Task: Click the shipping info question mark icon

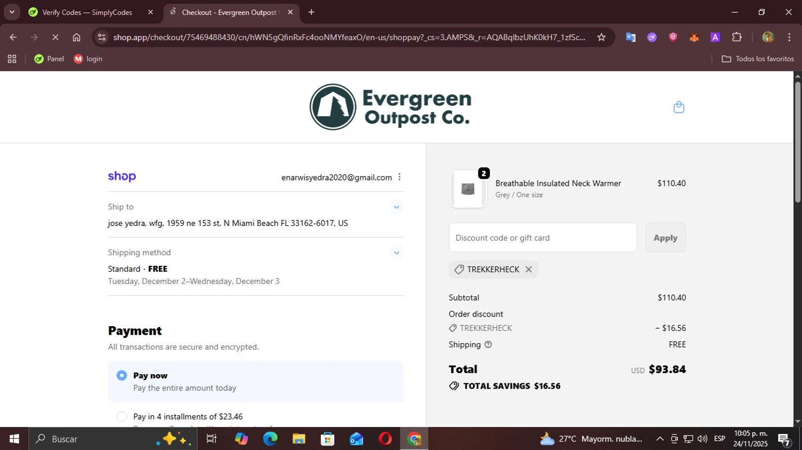Action: coord(488,345)
